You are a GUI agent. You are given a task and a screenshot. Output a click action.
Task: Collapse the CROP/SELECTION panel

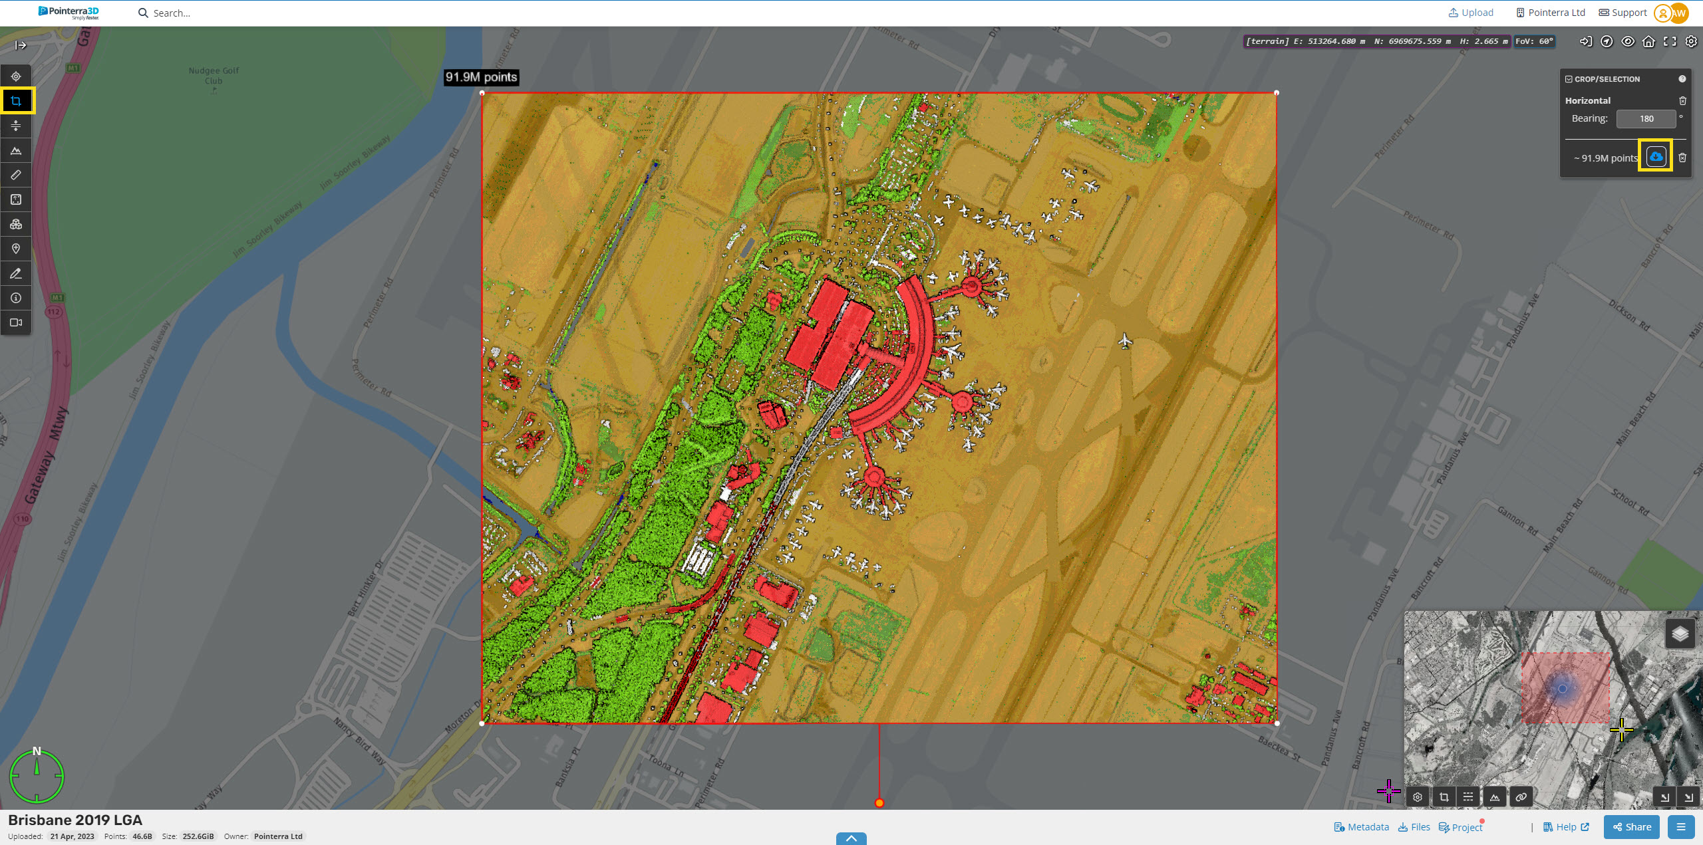point(1569,79)
